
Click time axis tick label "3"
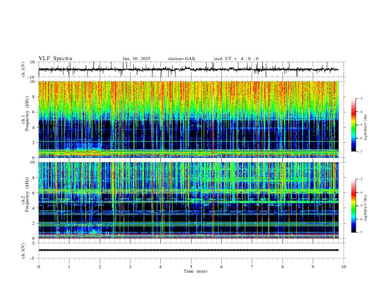click(130, 267)
